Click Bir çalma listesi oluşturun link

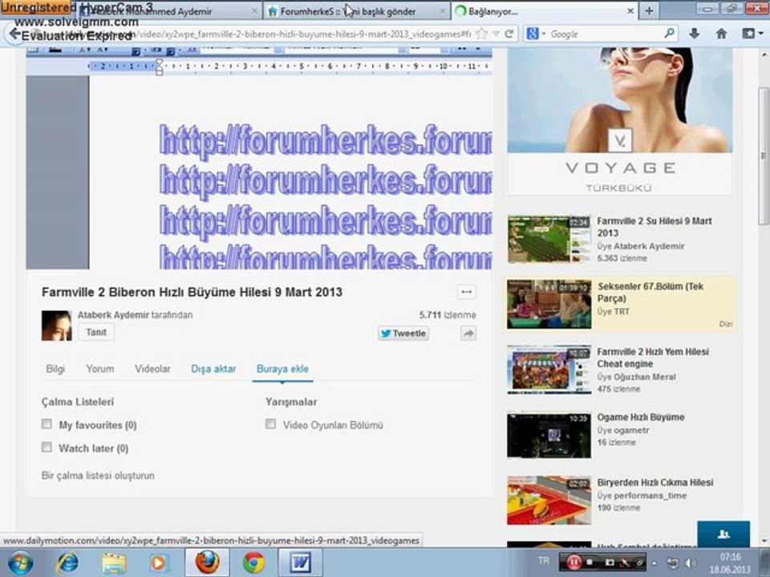(98, 475)
